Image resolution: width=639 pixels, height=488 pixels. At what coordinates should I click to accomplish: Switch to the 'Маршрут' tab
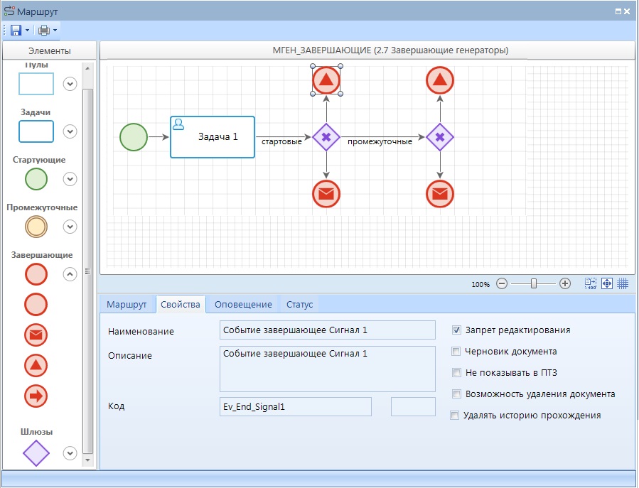(x=127, y=305)
